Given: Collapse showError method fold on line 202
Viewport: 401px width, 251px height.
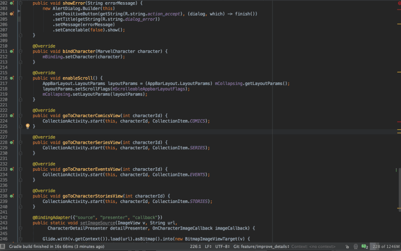Looking at the screenshot, I should [x=21, y=3].
